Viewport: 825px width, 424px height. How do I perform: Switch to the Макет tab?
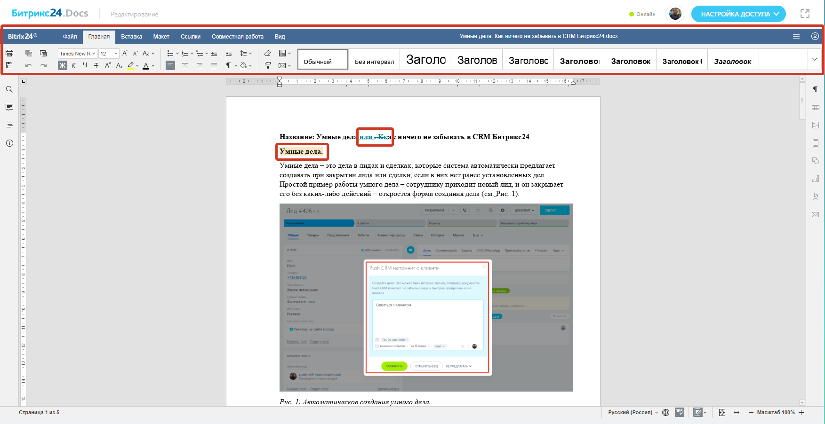161,36
